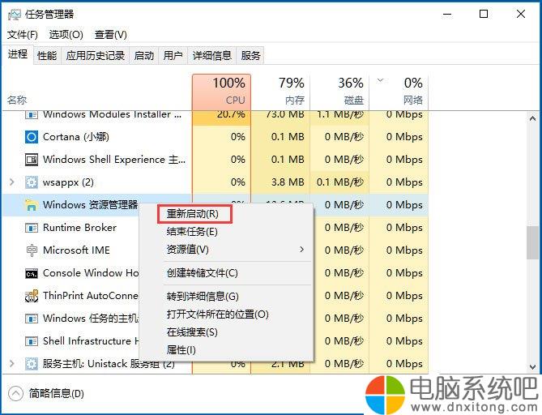542x415 pixels.
Task: Switch to the 性能 tab
Action: [47, 55]
